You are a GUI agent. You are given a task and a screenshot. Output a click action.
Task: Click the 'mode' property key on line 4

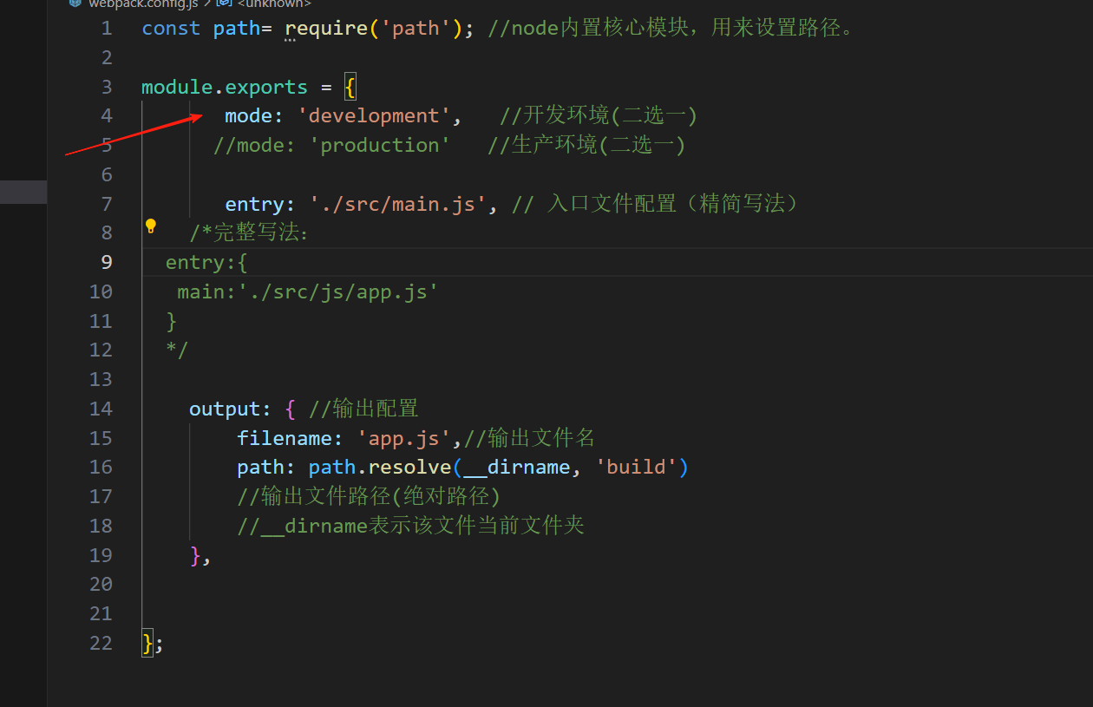point(248,115)
